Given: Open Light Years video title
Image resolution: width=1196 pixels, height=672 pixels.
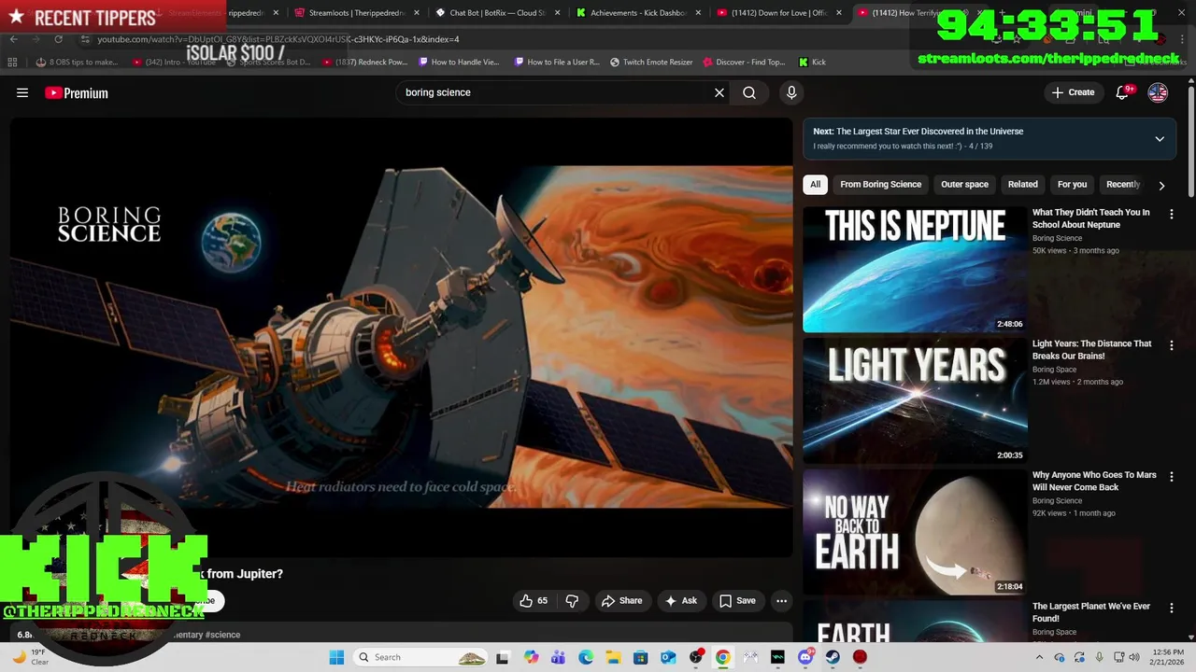Looking at the screenshot, I should point(1091,350).
